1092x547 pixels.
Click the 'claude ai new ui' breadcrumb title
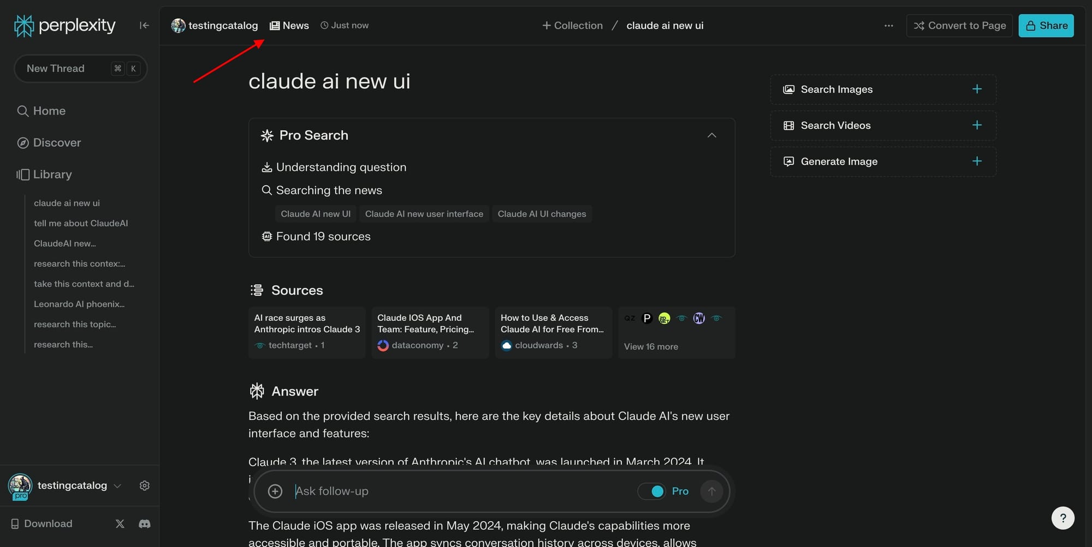(x=665, y=26)
